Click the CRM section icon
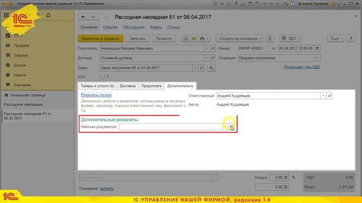 click(x=8, y=36)
